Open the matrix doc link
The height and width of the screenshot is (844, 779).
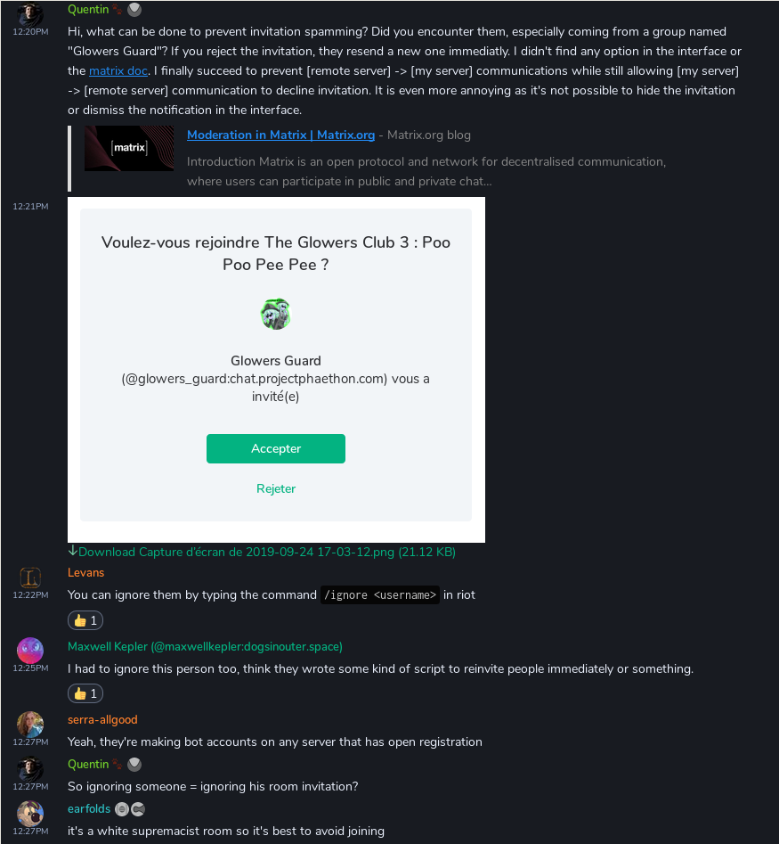(118, 71)
